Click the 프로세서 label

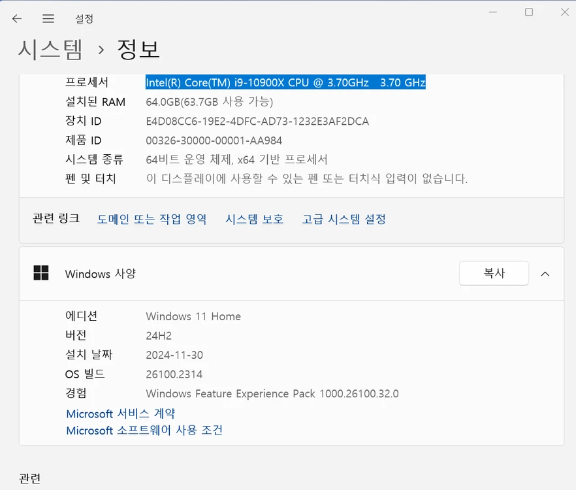[87, 82]
